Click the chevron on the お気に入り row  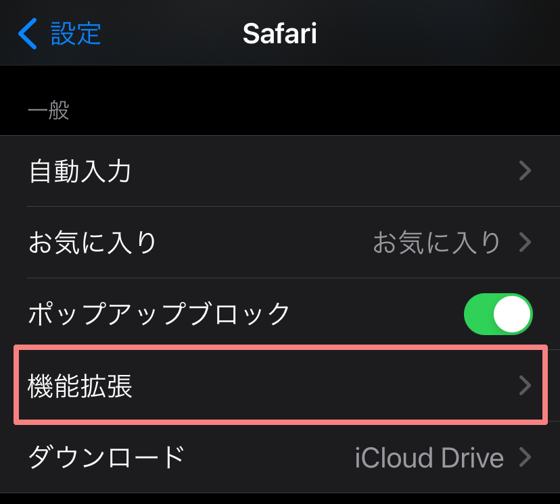[x=525, y=242]
